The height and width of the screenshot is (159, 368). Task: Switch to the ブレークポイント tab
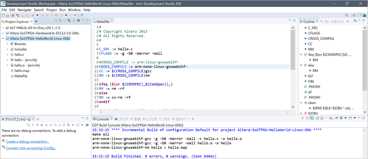332,21
